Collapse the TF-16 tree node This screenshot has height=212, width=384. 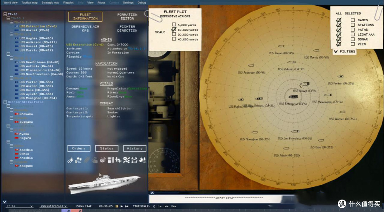[5, 14]
